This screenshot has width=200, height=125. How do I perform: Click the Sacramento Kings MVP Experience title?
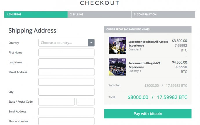click(144, 65)
